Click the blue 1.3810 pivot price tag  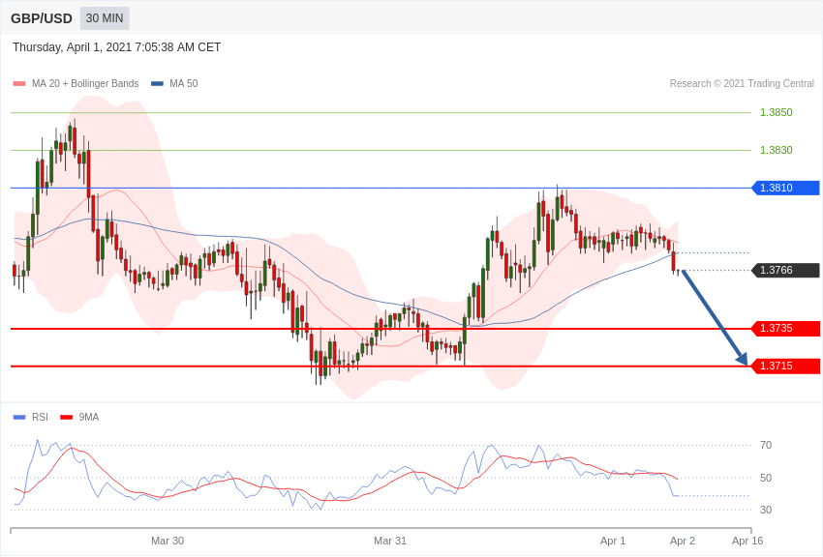(786, 188)
